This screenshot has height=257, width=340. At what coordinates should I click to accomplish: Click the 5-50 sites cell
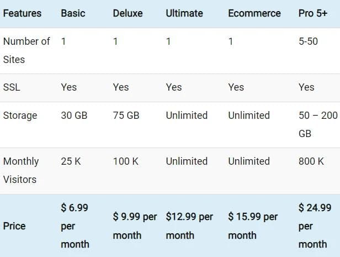[x=308, y=41]
